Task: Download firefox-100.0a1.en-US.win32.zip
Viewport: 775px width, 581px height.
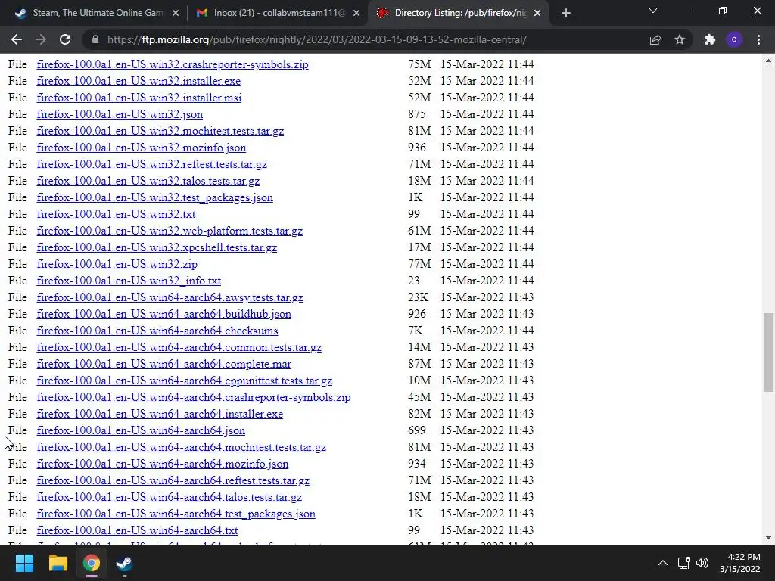Action: (117, 264)
